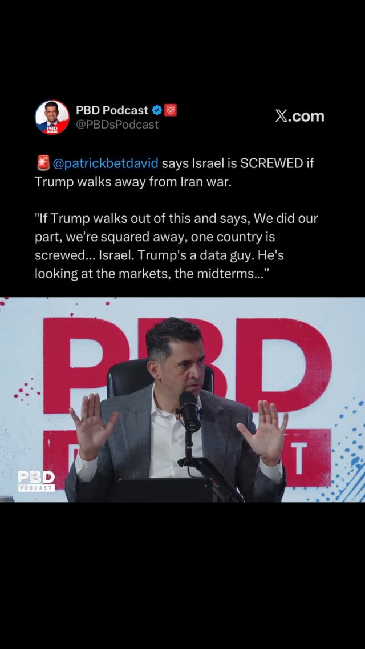Click the black chair headrest behind the speaker
This screenshot has width=365, height=649.
coord(129,376)
